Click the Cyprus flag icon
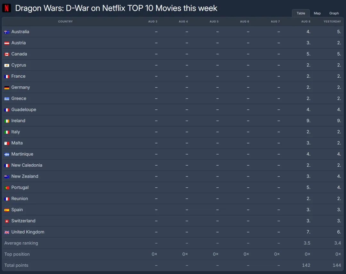 (x=7, y=65)
